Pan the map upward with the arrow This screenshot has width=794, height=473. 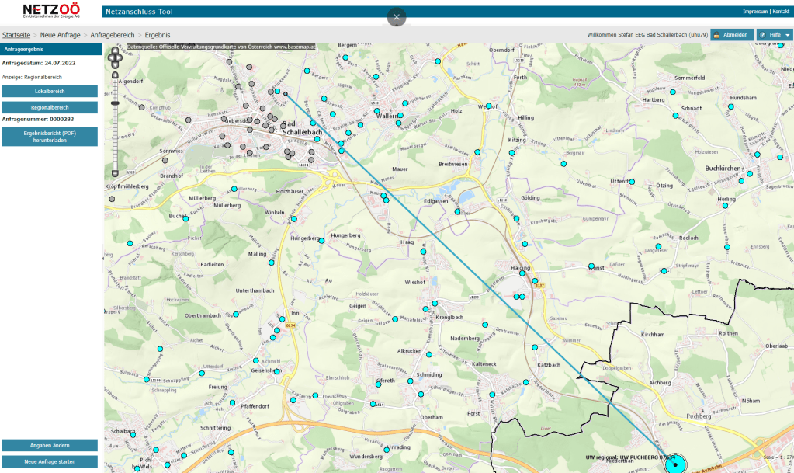coord(116,50)
